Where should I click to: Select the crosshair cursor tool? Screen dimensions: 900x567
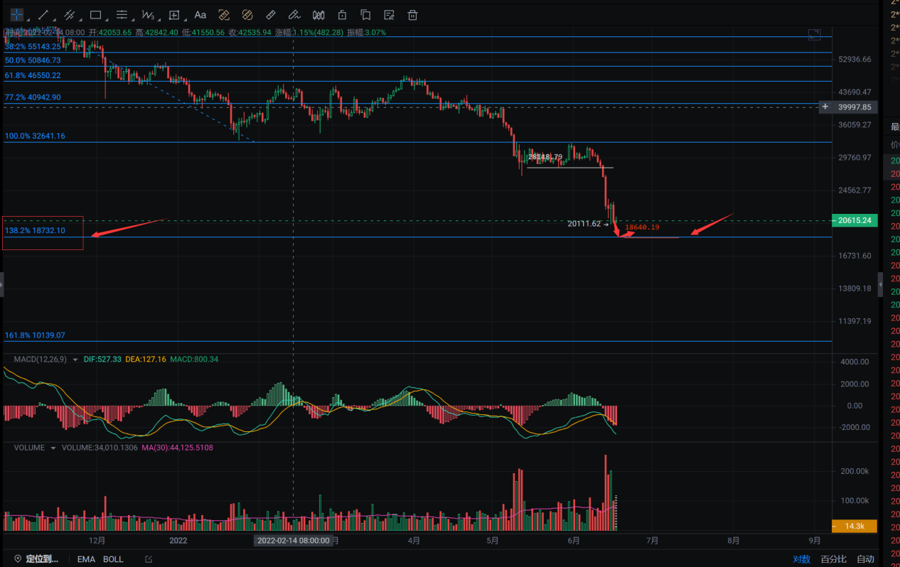pyautogui.click(x=16, y=14)
